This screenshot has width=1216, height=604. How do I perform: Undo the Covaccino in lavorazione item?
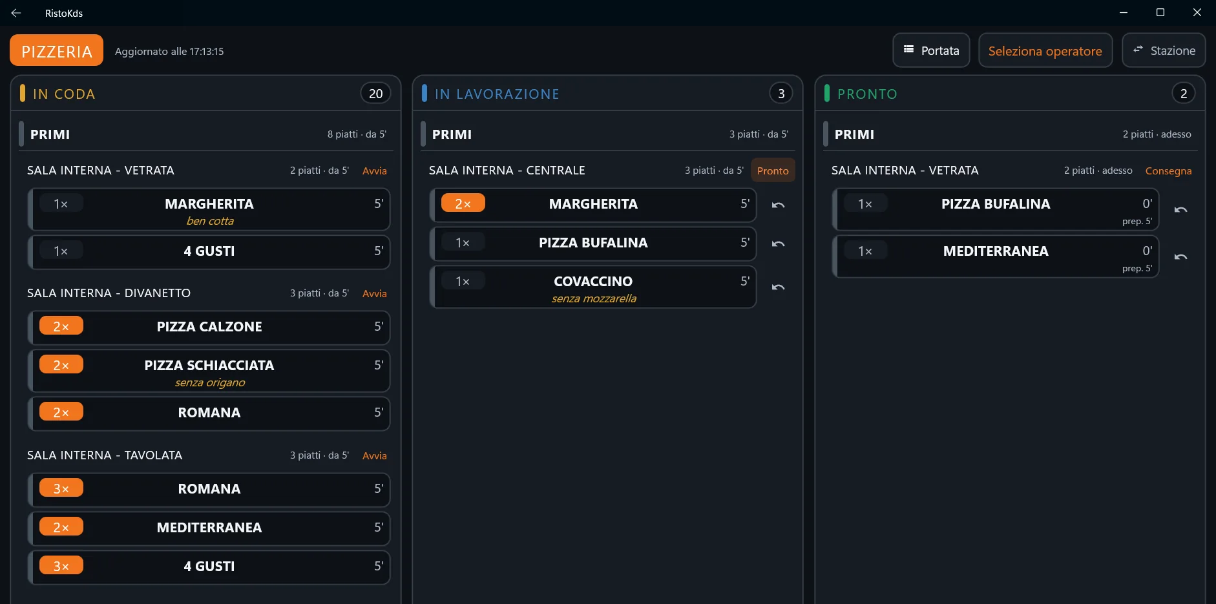(778, 287)
